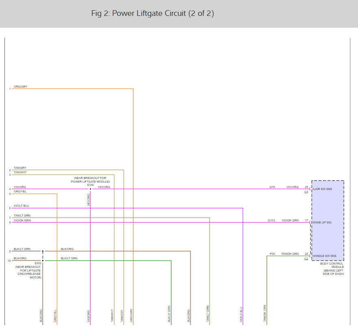Select the vertical ORG/GRY label at the diagram bottom
This screenshot has height=336, width=358.
(x=131, y=316)
